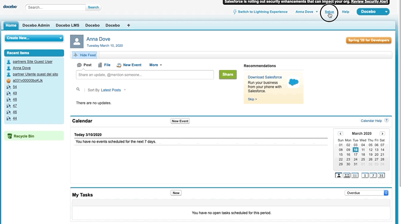Open the Overdue tasks filter dropdown
Viewport: 401px width, 224px height.
click(366, 193)
